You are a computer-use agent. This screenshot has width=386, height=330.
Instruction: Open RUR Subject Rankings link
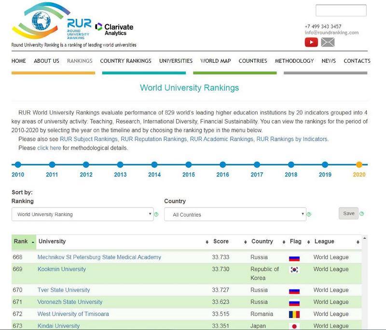coord(88,139)
